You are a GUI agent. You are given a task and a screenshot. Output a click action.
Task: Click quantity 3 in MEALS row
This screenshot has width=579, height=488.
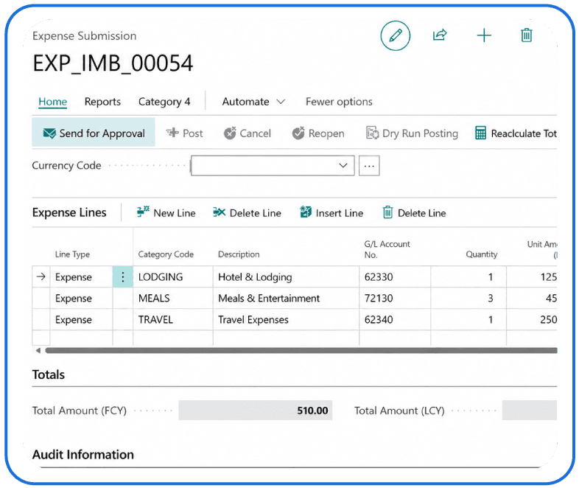click(469, 298)
